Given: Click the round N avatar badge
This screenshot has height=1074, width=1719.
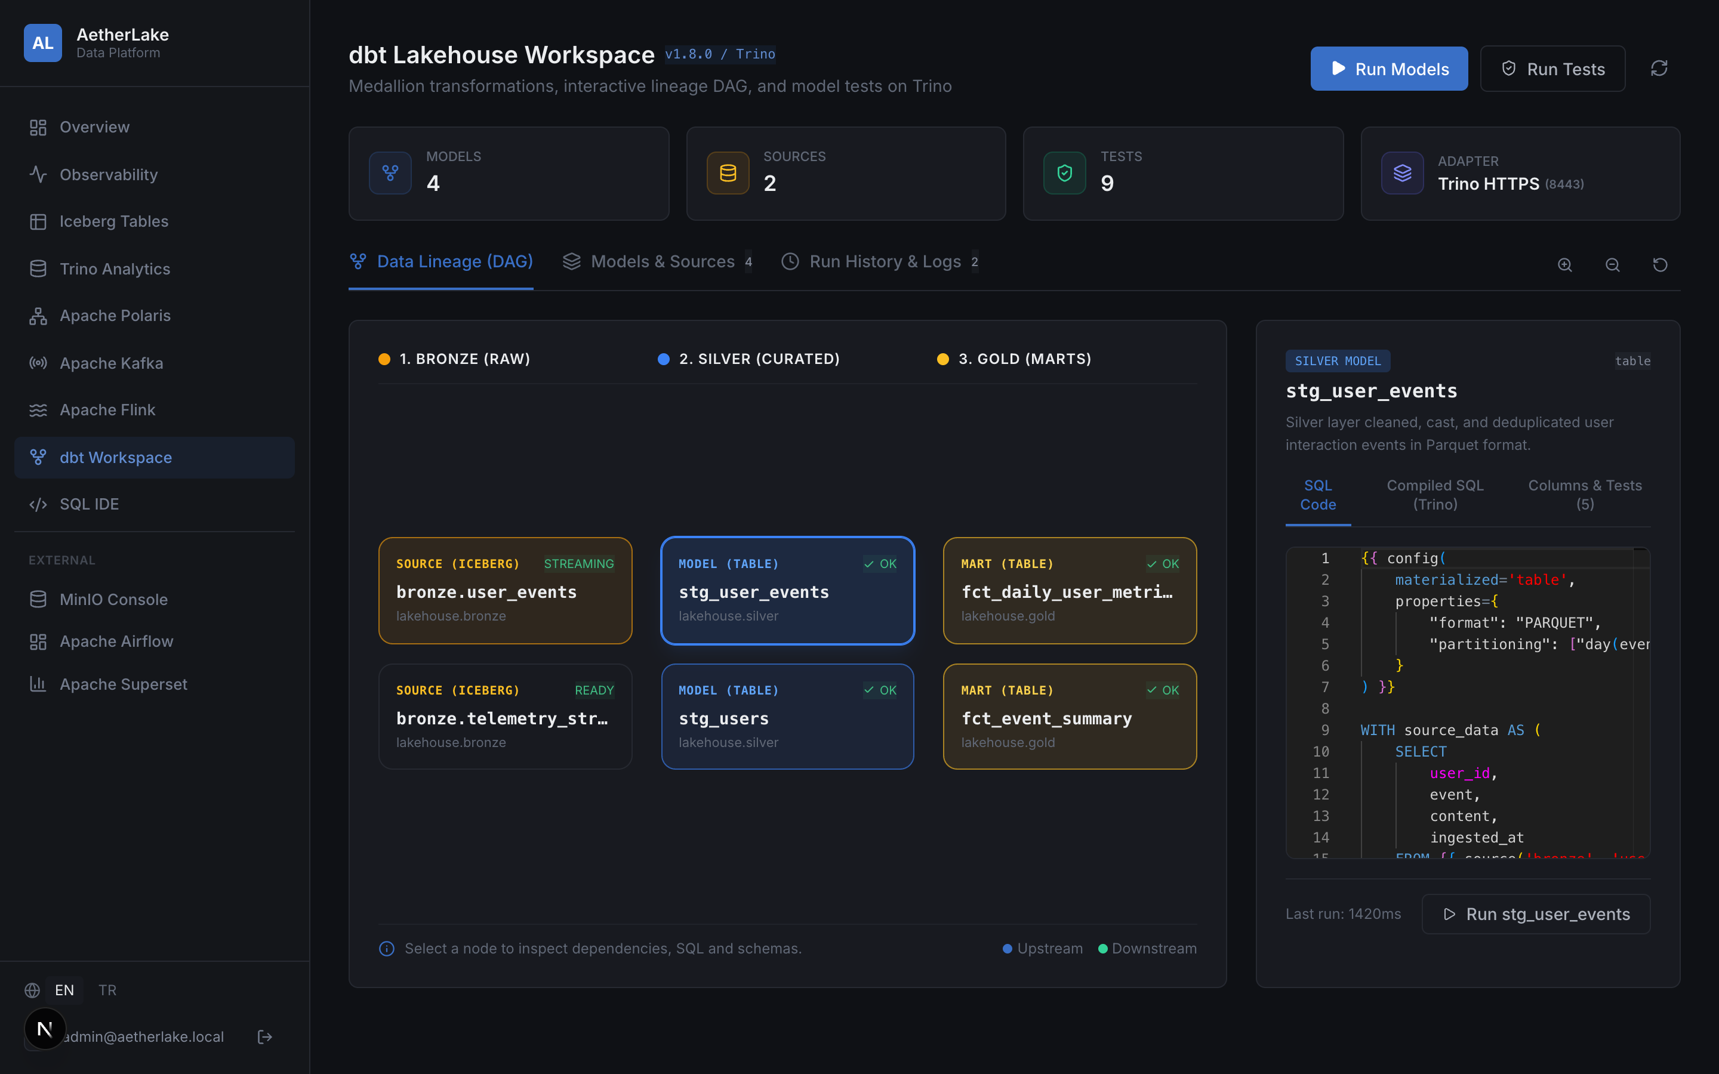Looking at the screenshot, I should point(45,1029).
